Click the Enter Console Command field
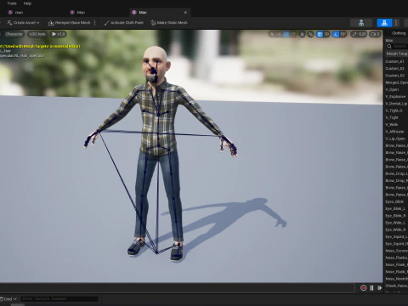Image resolution: width=408 pixels, height=306 pixels. 59,298
